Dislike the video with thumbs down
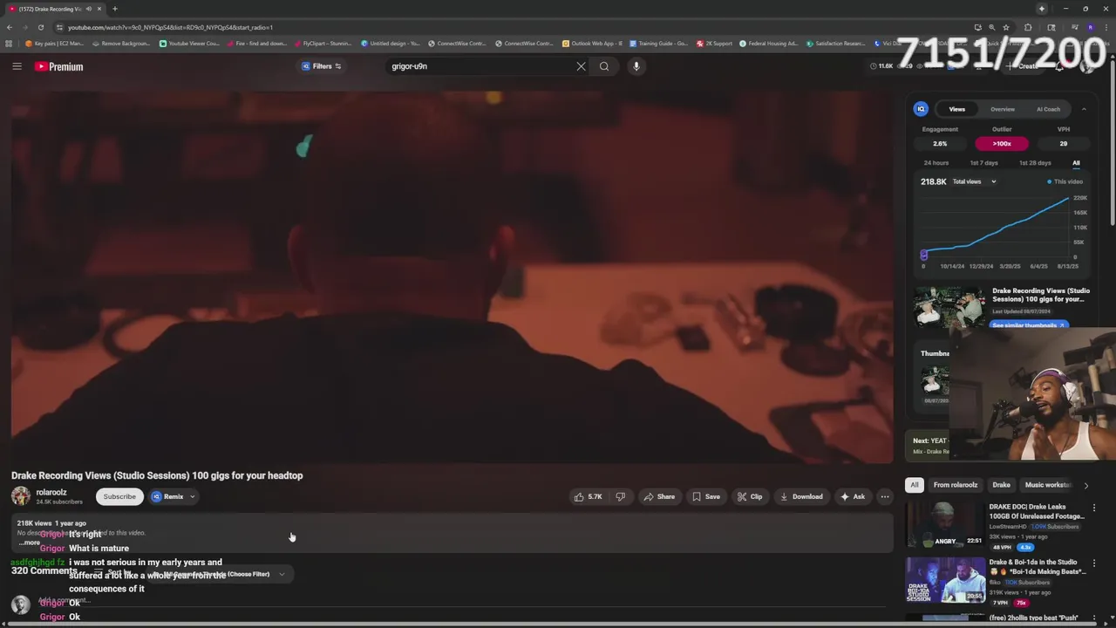Image resolution: width=1116 pixels, height=628 pixels. click(x=620, y=496)
